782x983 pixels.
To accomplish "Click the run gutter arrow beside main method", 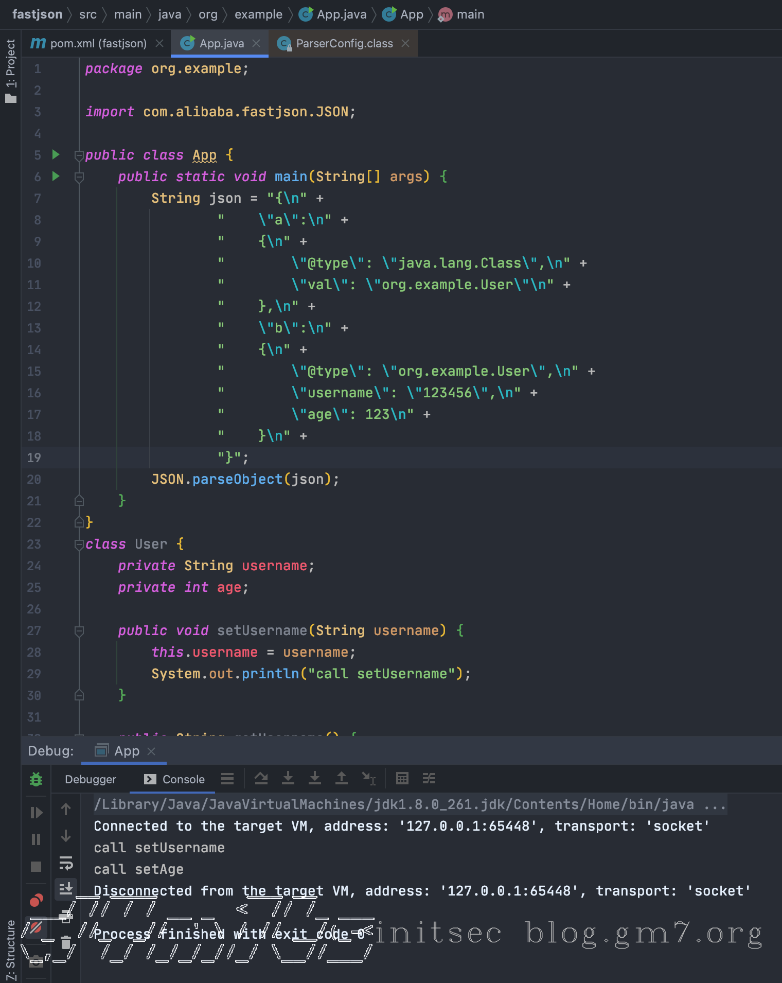I will pyautogui.click(x=56, y=177).
